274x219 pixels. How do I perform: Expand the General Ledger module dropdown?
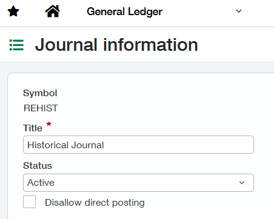click(x=239, y=11)
